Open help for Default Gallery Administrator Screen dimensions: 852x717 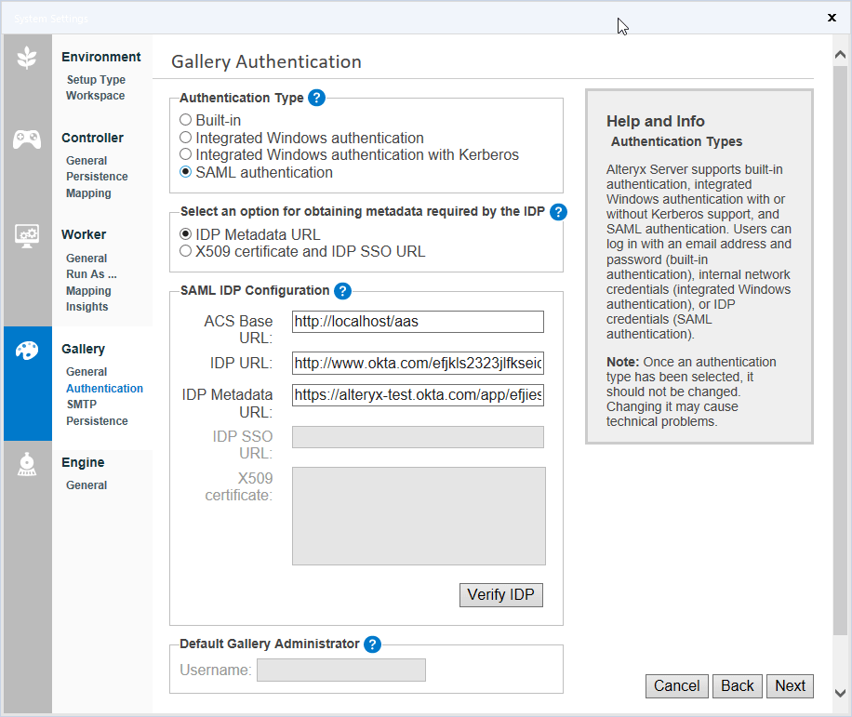click(x=372, y=644)
